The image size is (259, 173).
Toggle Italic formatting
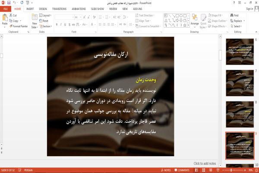coord(61,25)
